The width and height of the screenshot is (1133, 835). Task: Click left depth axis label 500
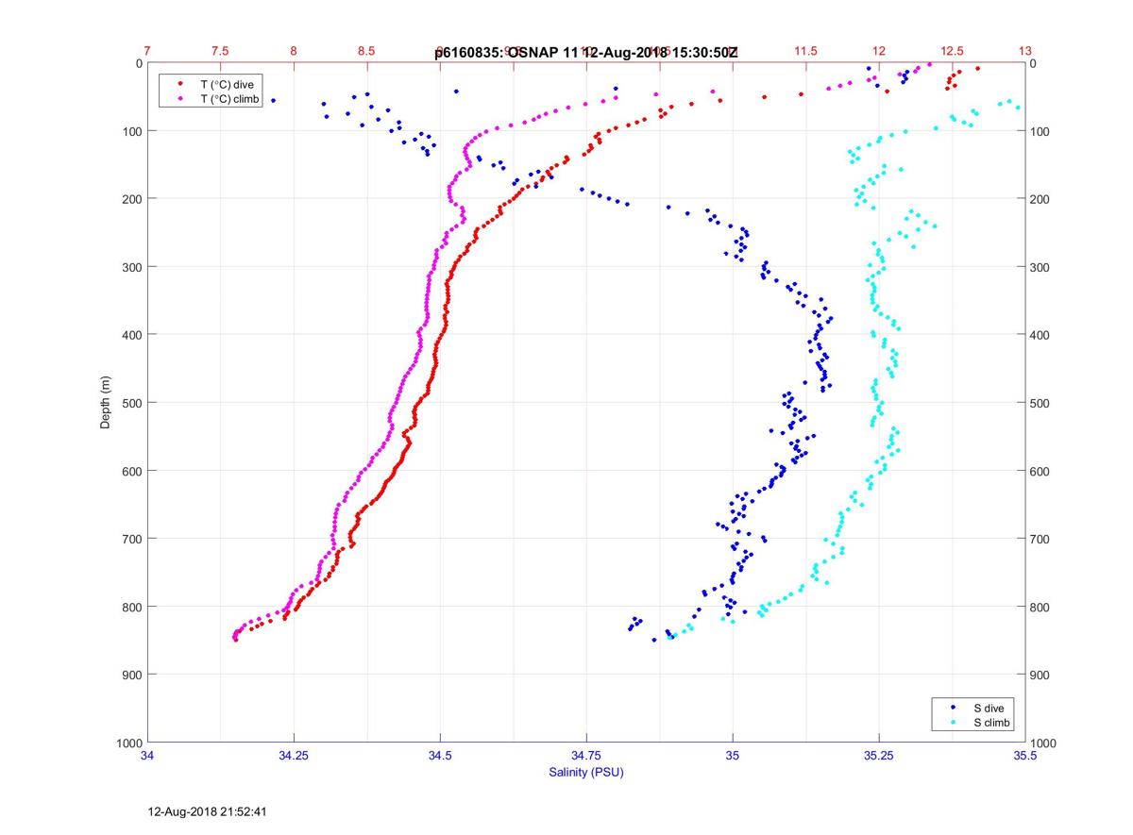click(133, 403)
